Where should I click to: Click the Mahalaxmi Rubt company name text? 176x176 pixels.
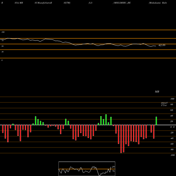(x=158, y=3)
